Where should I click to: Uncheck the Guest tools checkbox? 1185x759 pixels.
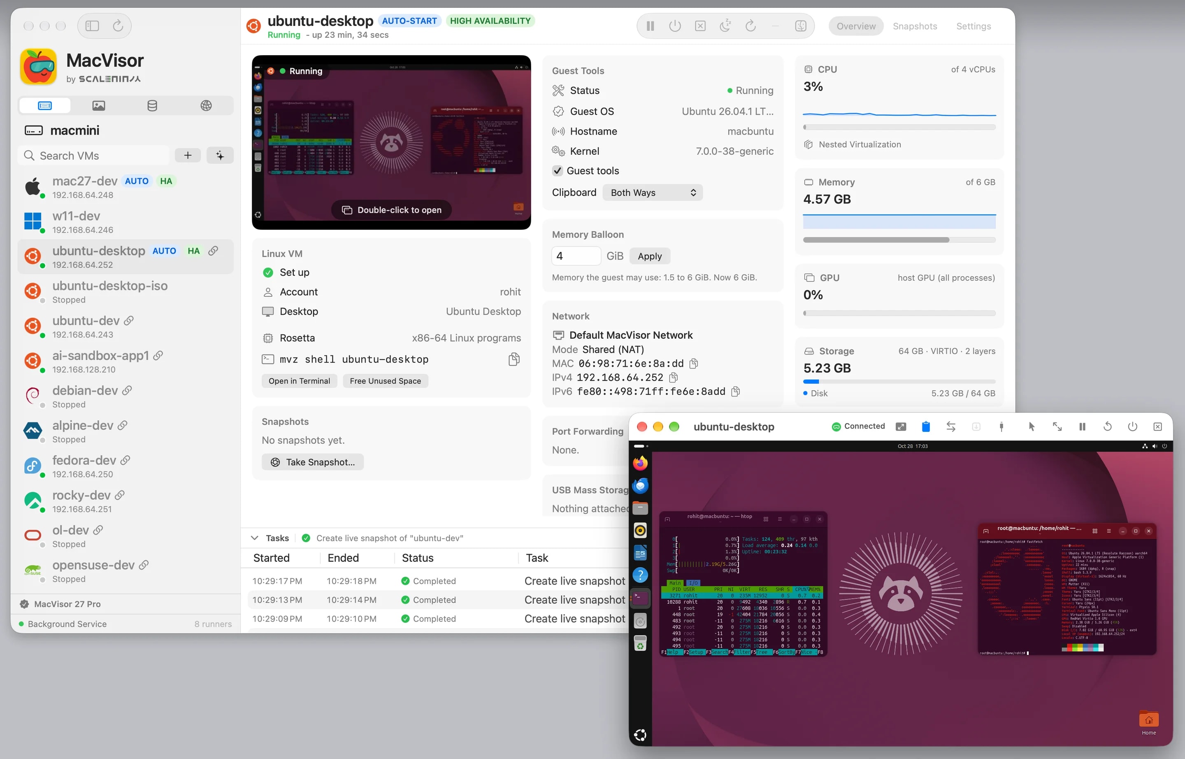(557, 171)
